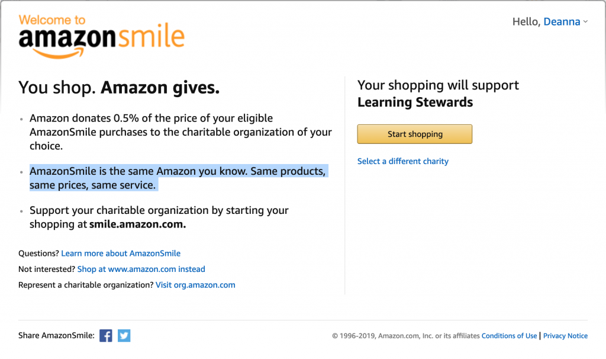Image resolution: width=606 pixels, height=359 pixels.
Task: Open the Hello, Deanna account menu
Action: coord(550,22)
